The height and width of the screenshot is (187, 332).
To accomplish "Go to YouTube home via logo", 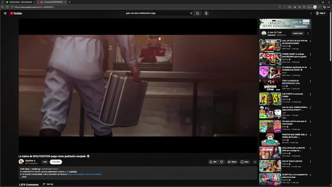I will [16, 13].
